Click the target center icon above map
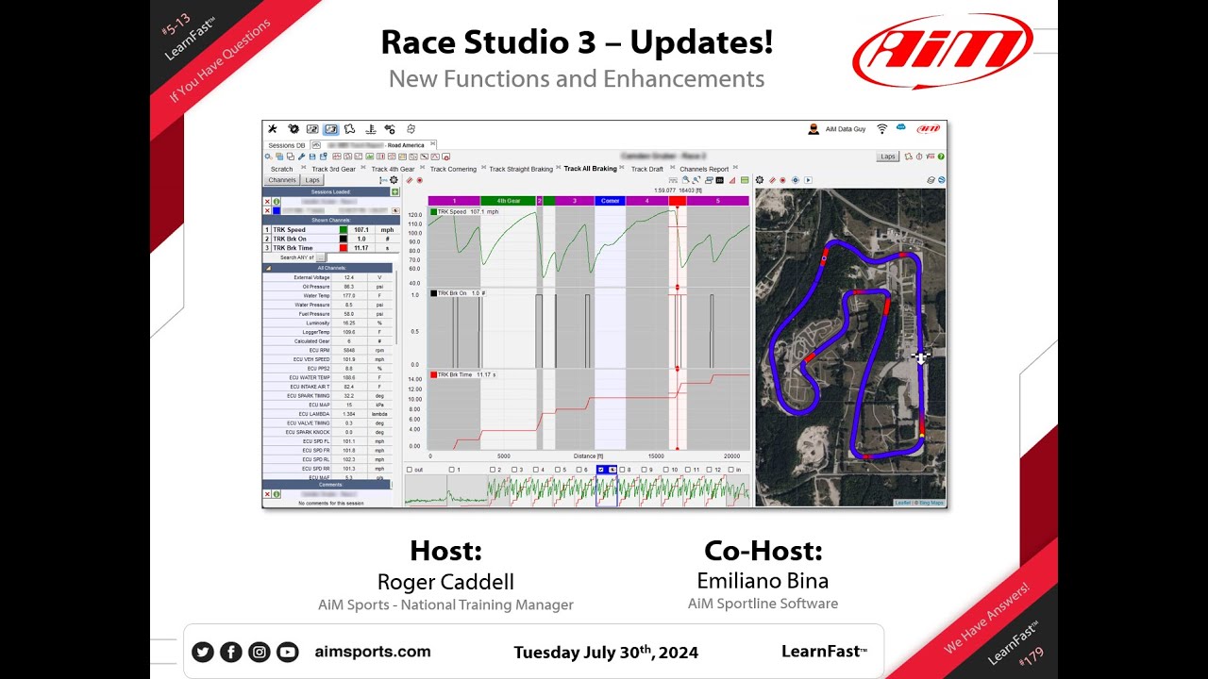1208x679 pixels. click(x=795, y=180)
